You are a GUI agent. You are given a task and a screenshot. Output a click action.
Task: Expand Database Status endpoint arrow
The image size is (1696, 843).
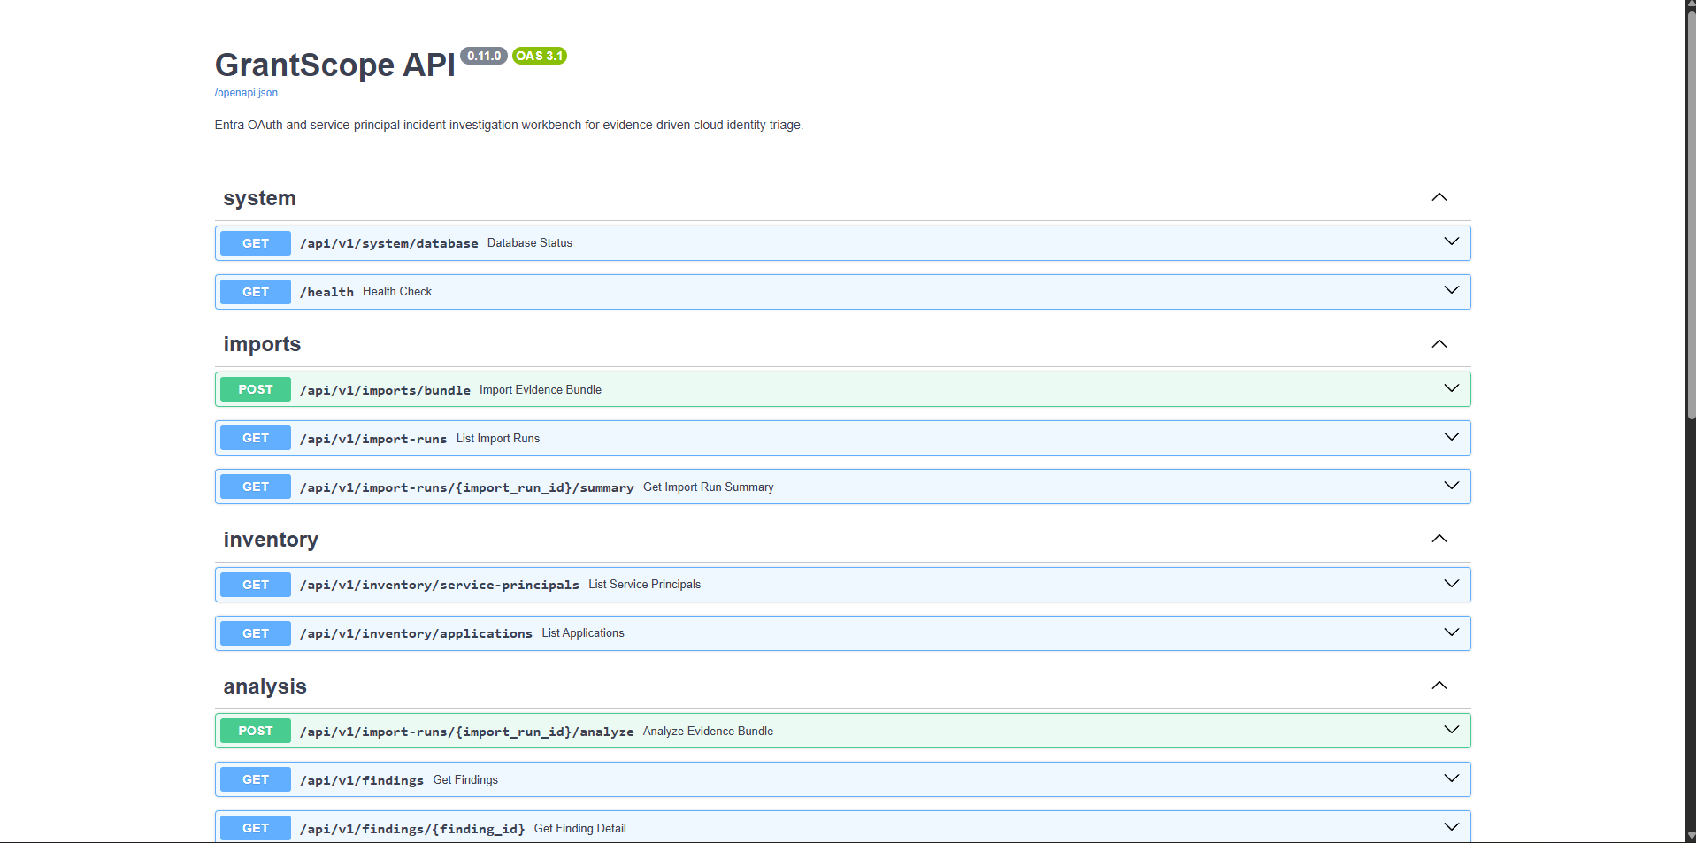(1452, 241)
